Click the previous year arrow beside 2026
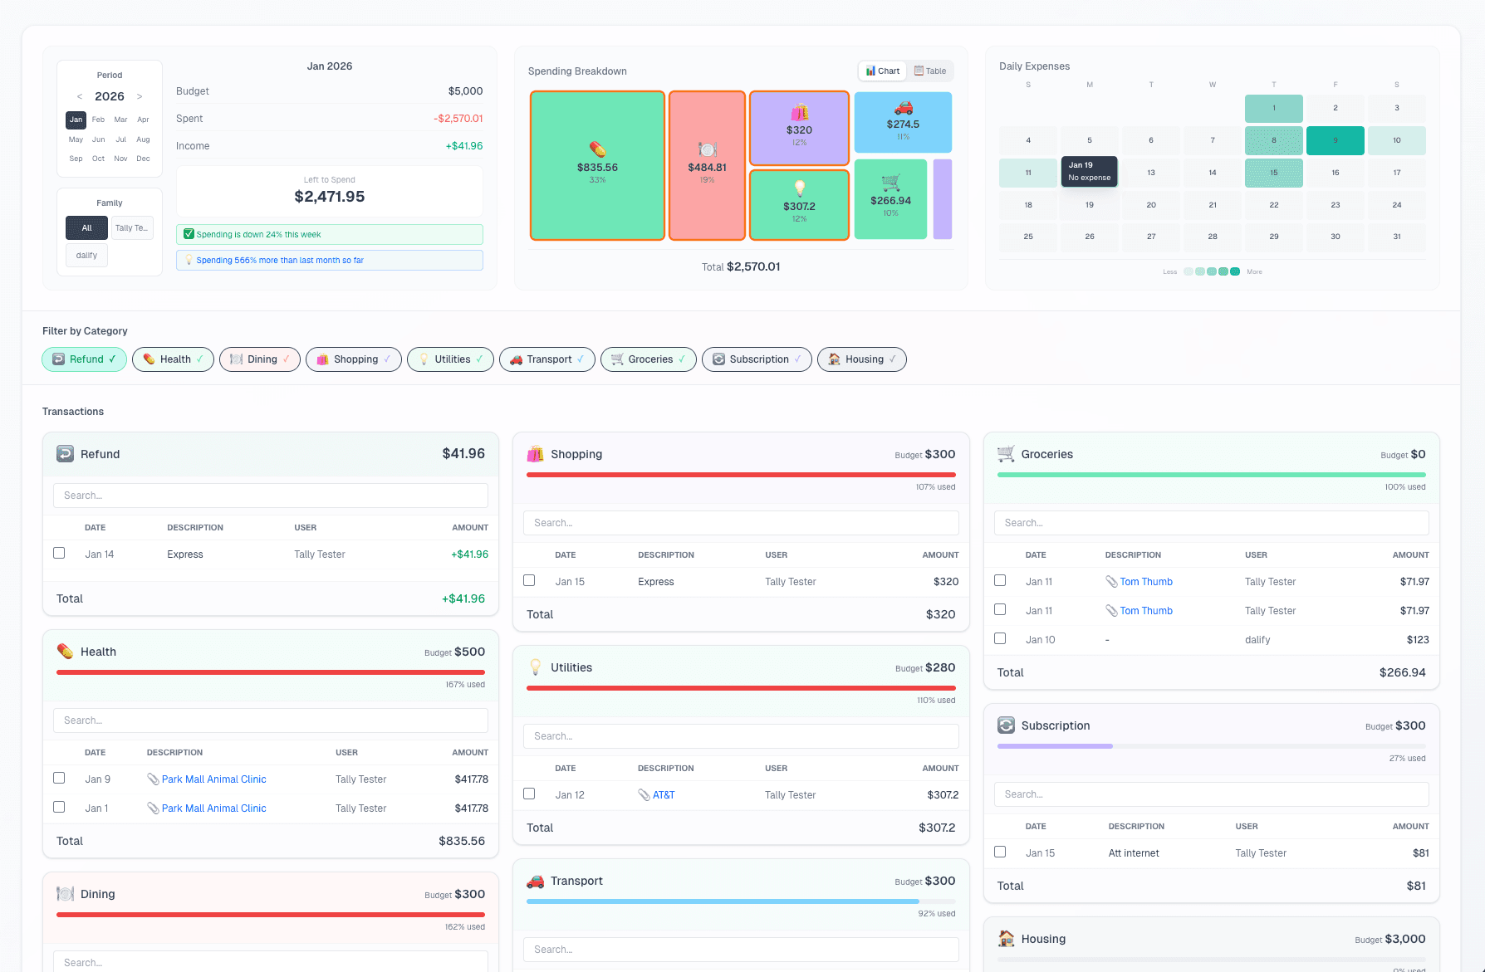This screenshot has height=972, width=1485. (x=79, y=96)
